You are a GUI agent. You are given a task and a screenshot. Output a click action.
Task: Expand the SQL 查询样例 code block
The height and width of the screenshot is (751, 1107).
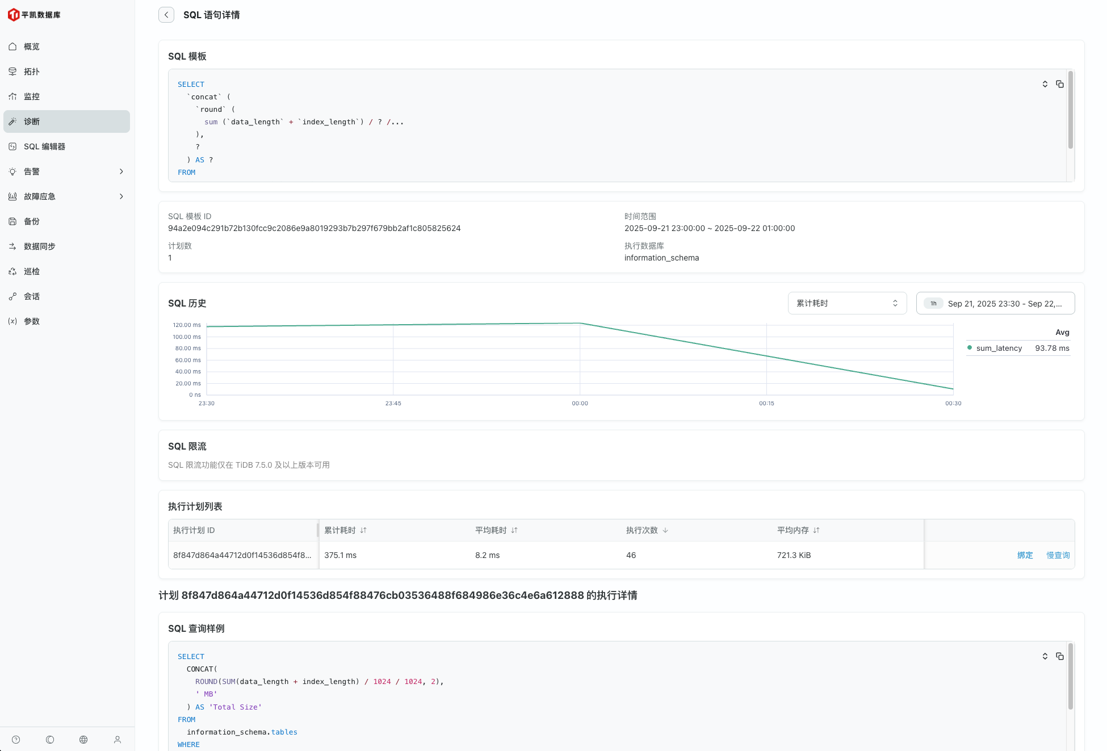[x=1045, y=656]
